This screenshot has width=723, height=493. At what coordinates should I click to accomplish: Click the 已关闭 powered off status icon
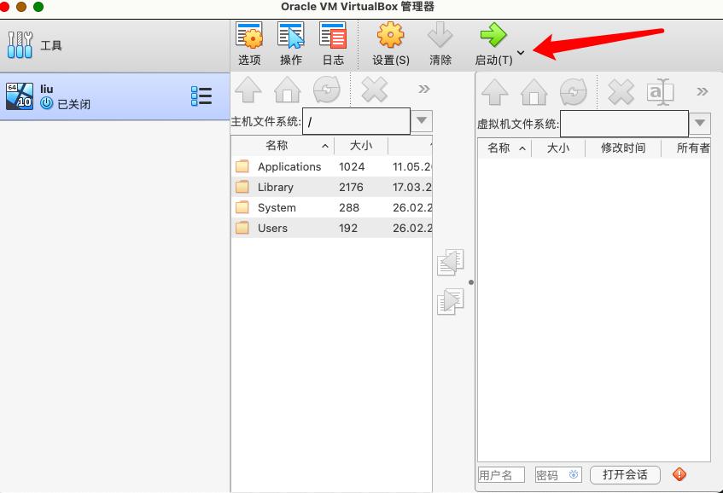click(x=47, y=103)
